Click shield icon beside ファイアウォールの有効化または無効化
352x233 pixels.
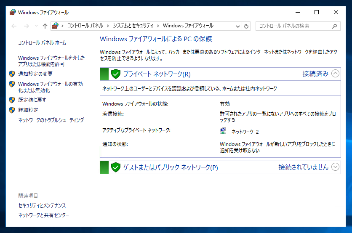click(x=12, y=84)
